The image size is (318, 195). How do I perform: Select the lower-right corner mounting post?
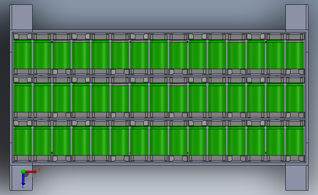point(297,177)
